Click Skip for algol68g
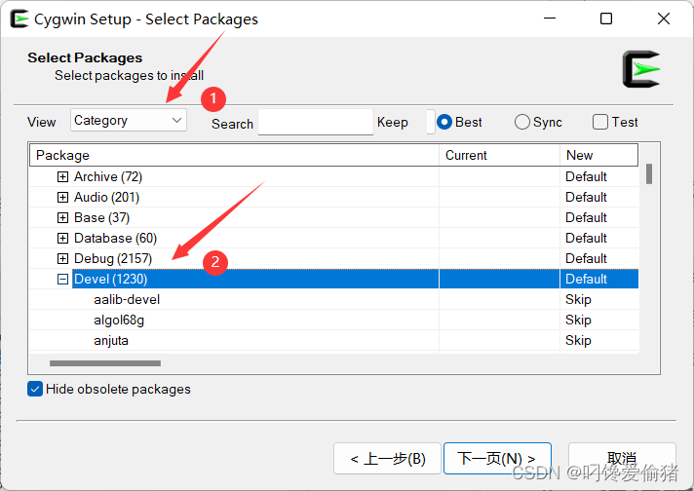Screen dimensions: 694x491 tap(578, 320)
